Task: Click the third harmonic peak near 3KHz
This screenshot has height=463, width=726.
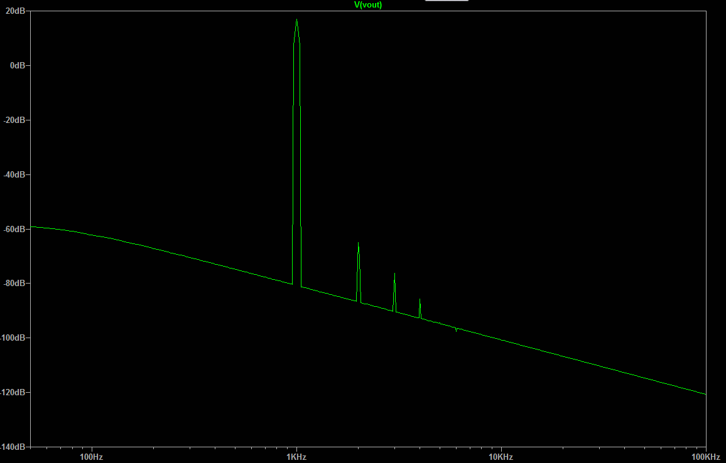Action: [x=394, y=275]
